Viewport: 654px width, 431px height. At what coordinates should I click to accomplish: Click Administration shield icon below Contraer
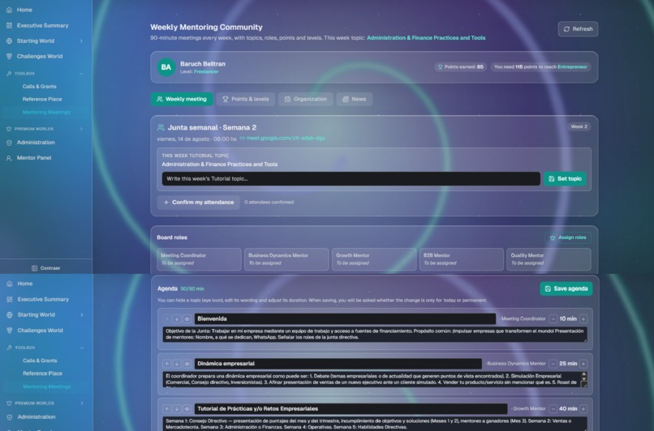[10, 417]
